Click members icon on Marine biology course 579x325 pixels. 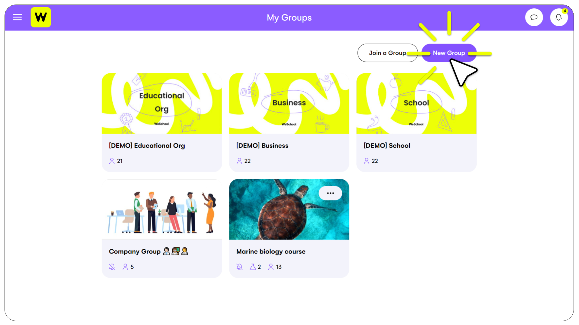coord(271,267)
